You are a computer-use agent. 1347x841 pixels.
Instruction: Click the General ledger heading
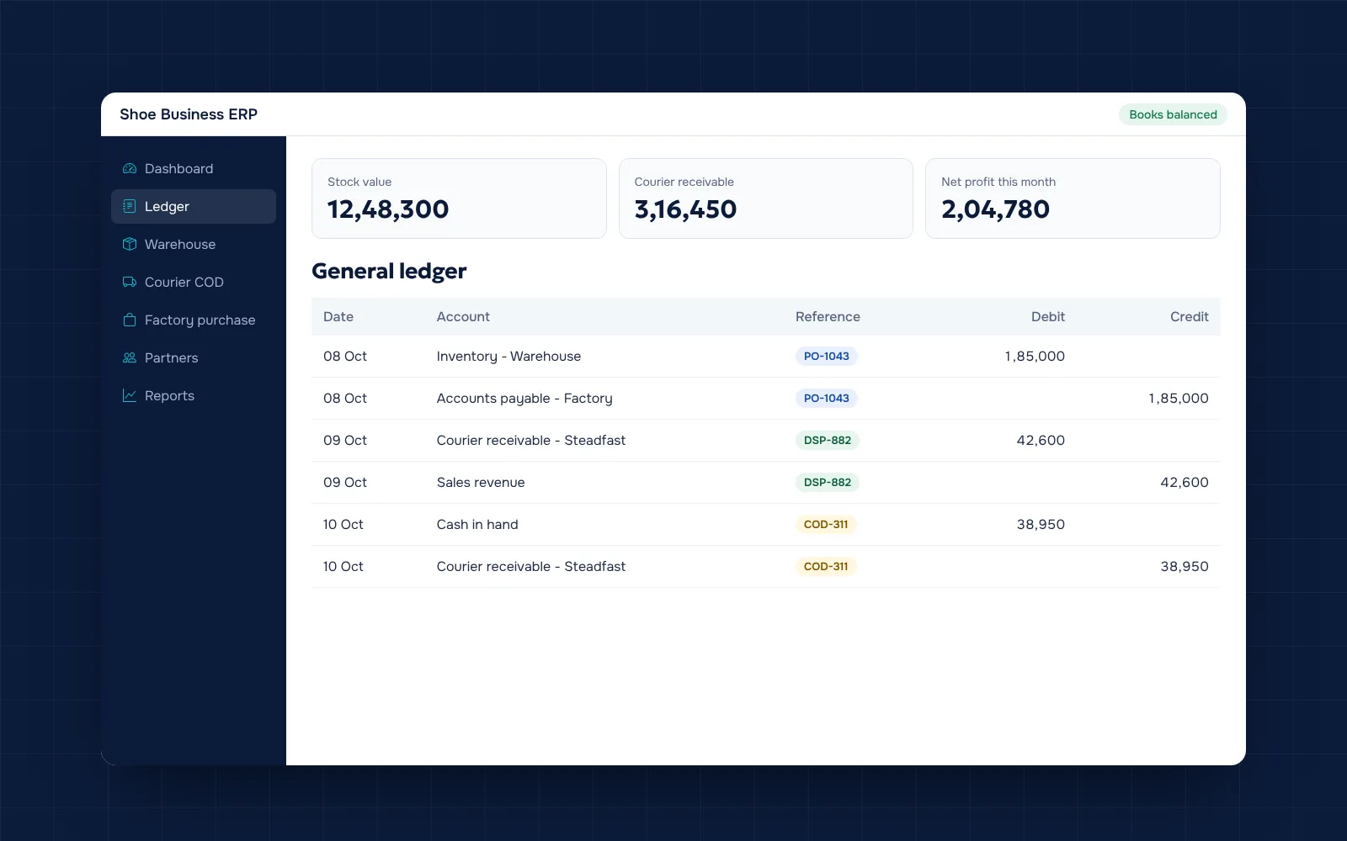(x=389, y=271)
